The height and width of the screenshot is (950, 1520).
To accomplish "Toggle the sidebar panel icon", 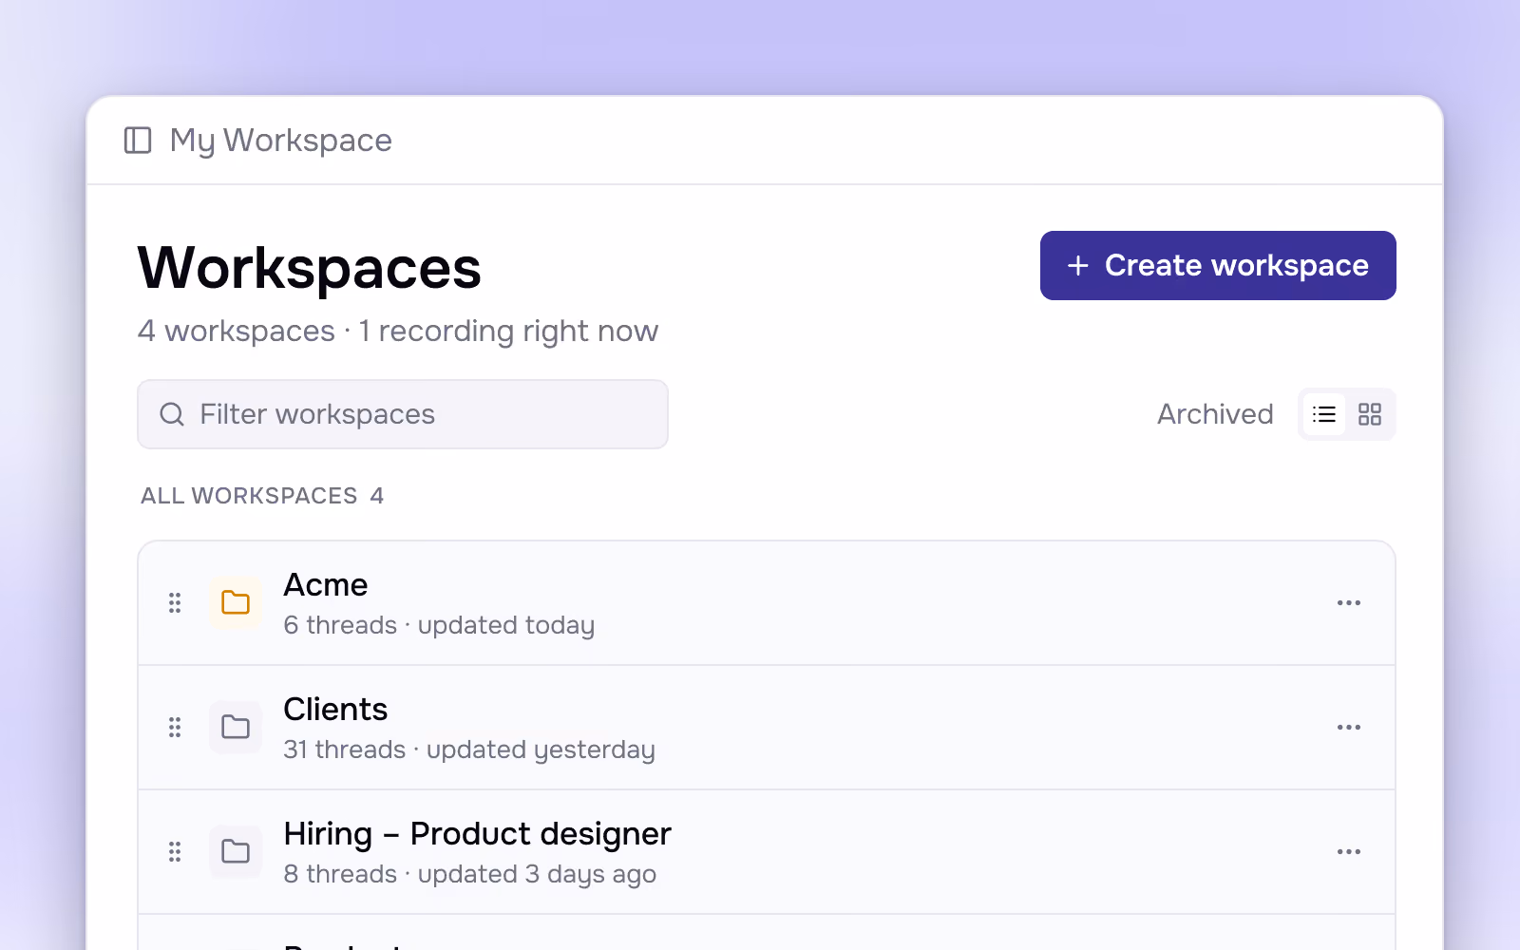I will 138,141.
